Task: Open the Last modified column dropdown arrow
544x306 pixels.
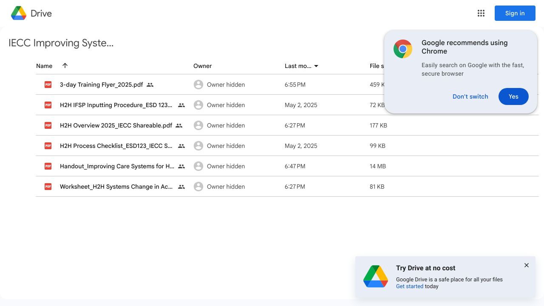Action: (x=316, y=66)
